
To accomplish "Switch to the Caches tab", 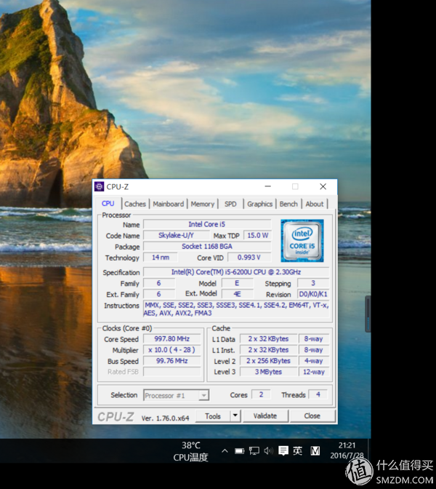I will [135, 204].
